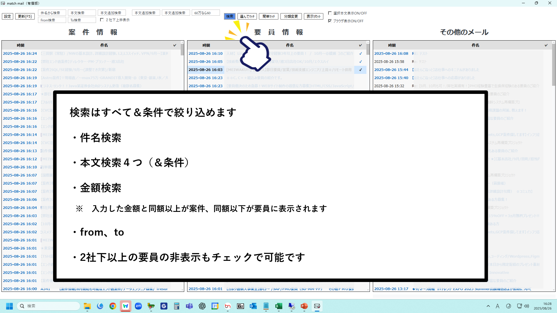Open the volume control in the tray
Image resolution: width=557 pixels, height=313 pixels.
[527, 306]
